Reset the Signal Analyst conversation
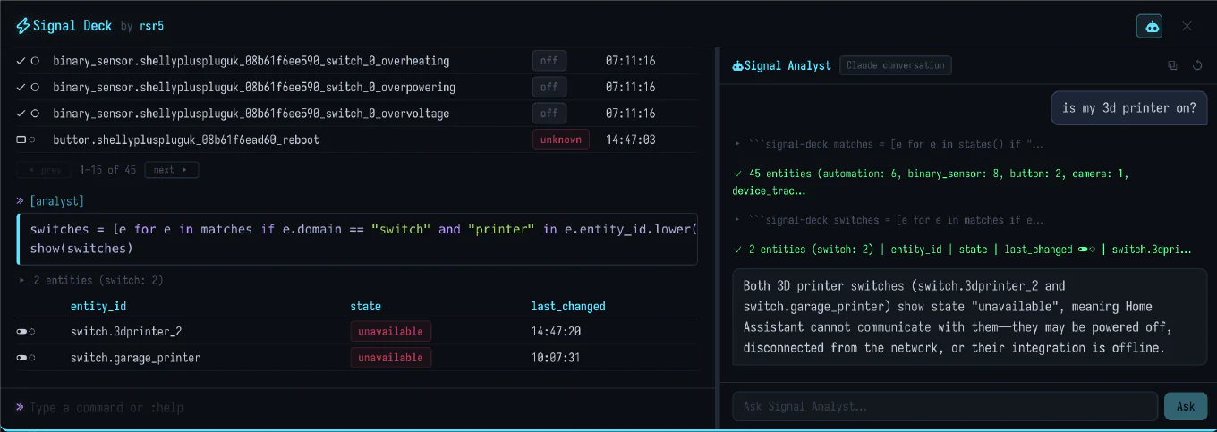Viewport: 1217px width, 432px height. (x=1197, y=65)
